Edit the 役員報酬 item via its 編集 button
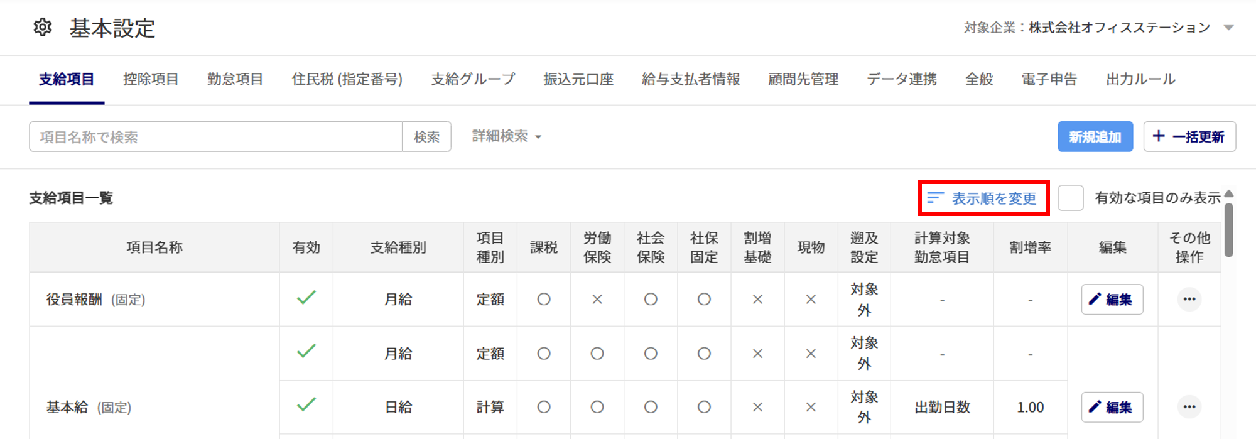 (x=1112, y=299)
